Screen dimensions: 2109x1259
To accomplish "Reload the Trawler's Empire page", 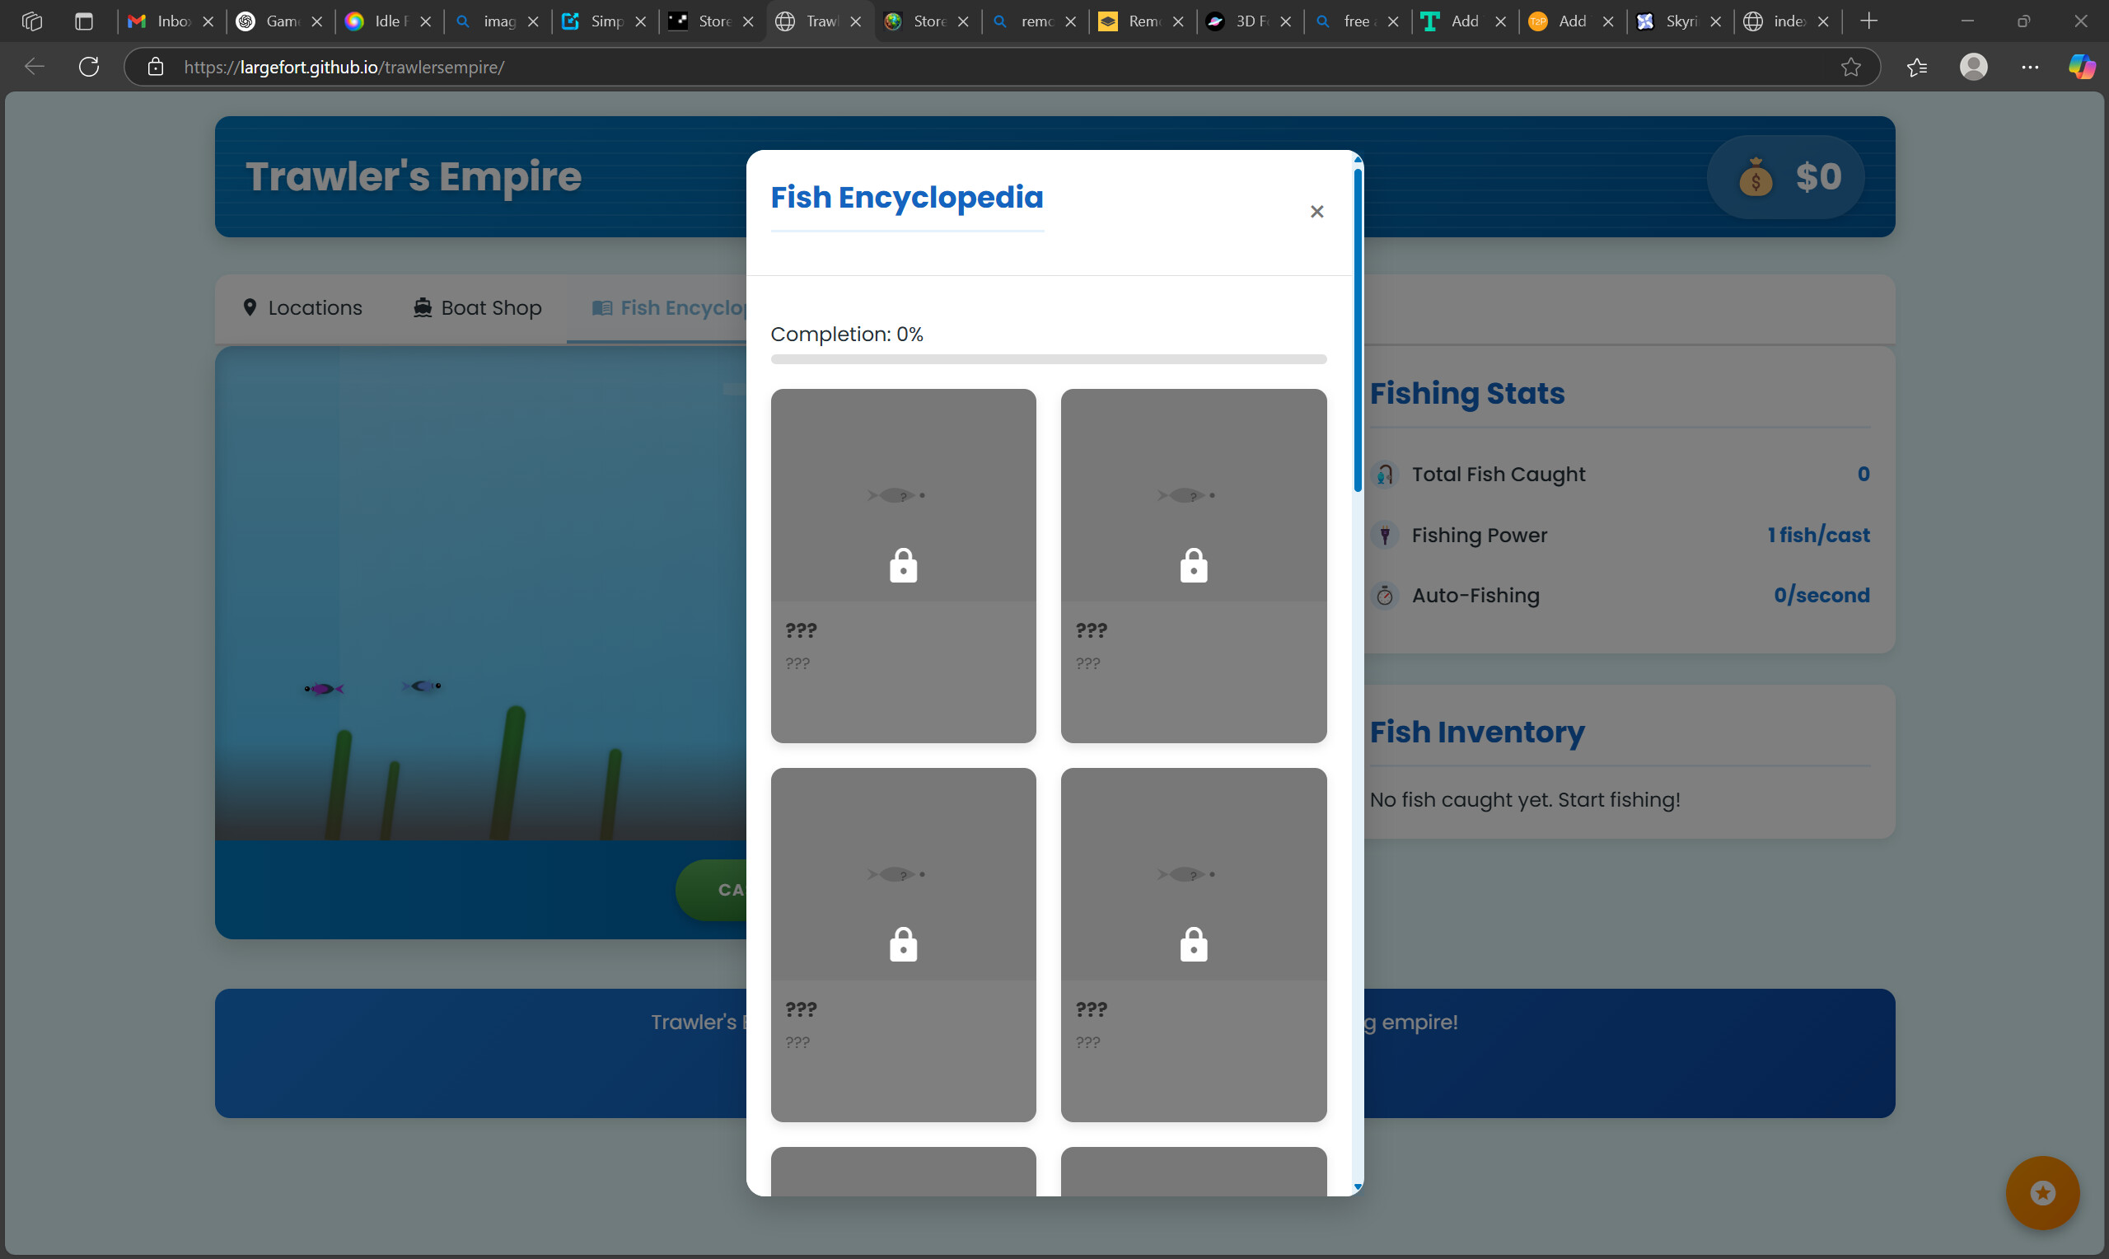I will click(88, 67).
